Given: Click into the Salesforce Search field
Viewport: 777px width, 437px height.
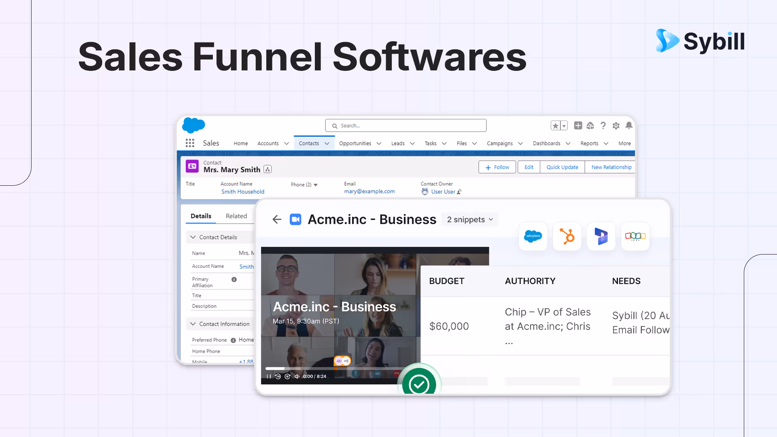Looking at the screenshot, I should click(406, 125).
